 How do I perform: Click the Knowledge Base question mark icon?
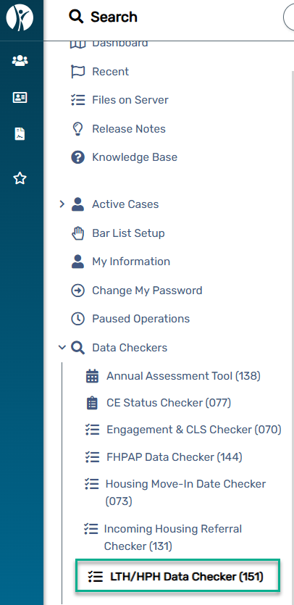(78, 157)
